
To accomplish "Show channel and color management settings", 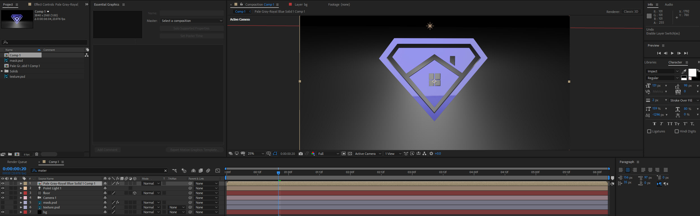I will click(x=313, y=154).
